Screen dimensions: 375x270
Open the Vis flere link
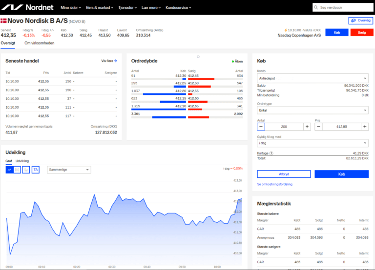pos(109,61)
